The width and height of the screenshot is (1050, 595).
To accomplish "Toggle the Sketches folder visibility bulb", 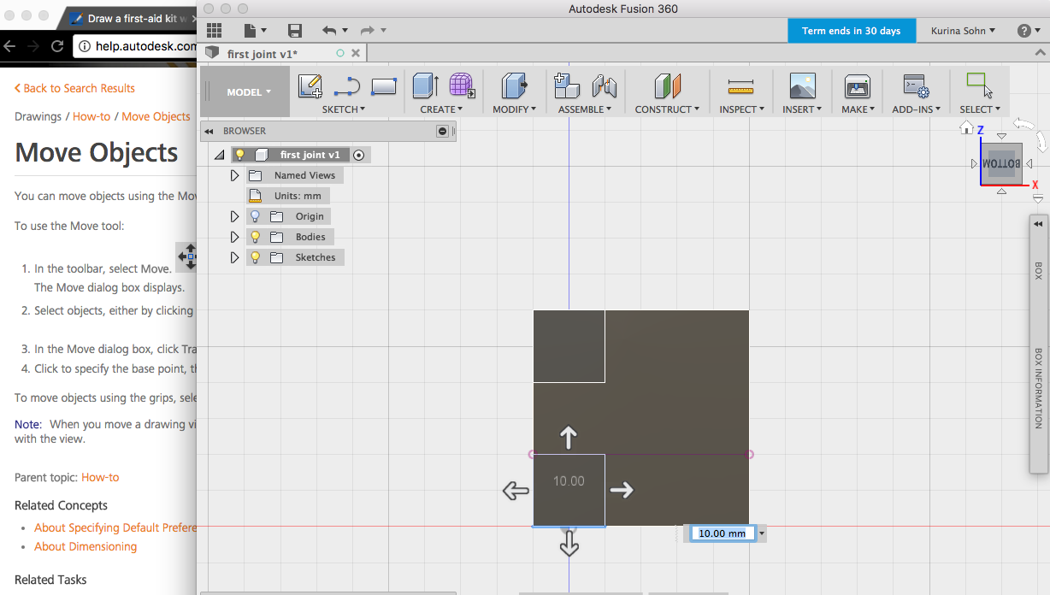I will 254,257.
